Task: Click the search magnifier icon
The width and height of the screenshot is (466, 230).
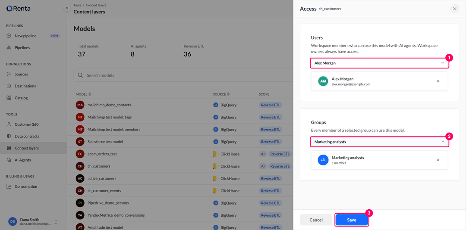Action: tap(80, 75)
